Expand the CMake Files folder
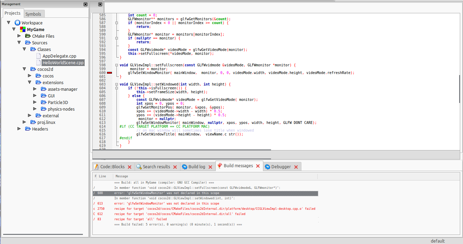This screenshot has width=463, height=244. 19,36
